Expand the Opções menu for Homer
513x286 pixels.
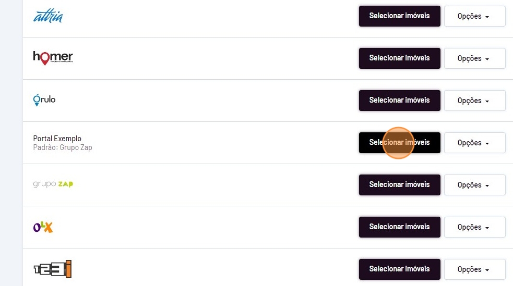(474, 58)
